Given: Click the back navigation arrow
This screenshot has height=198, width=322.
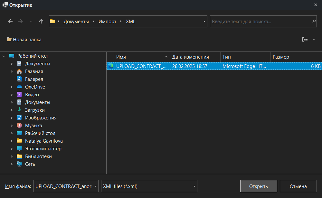Looking at the screenshot, I should pyautogui.click(x=10, y=21).
